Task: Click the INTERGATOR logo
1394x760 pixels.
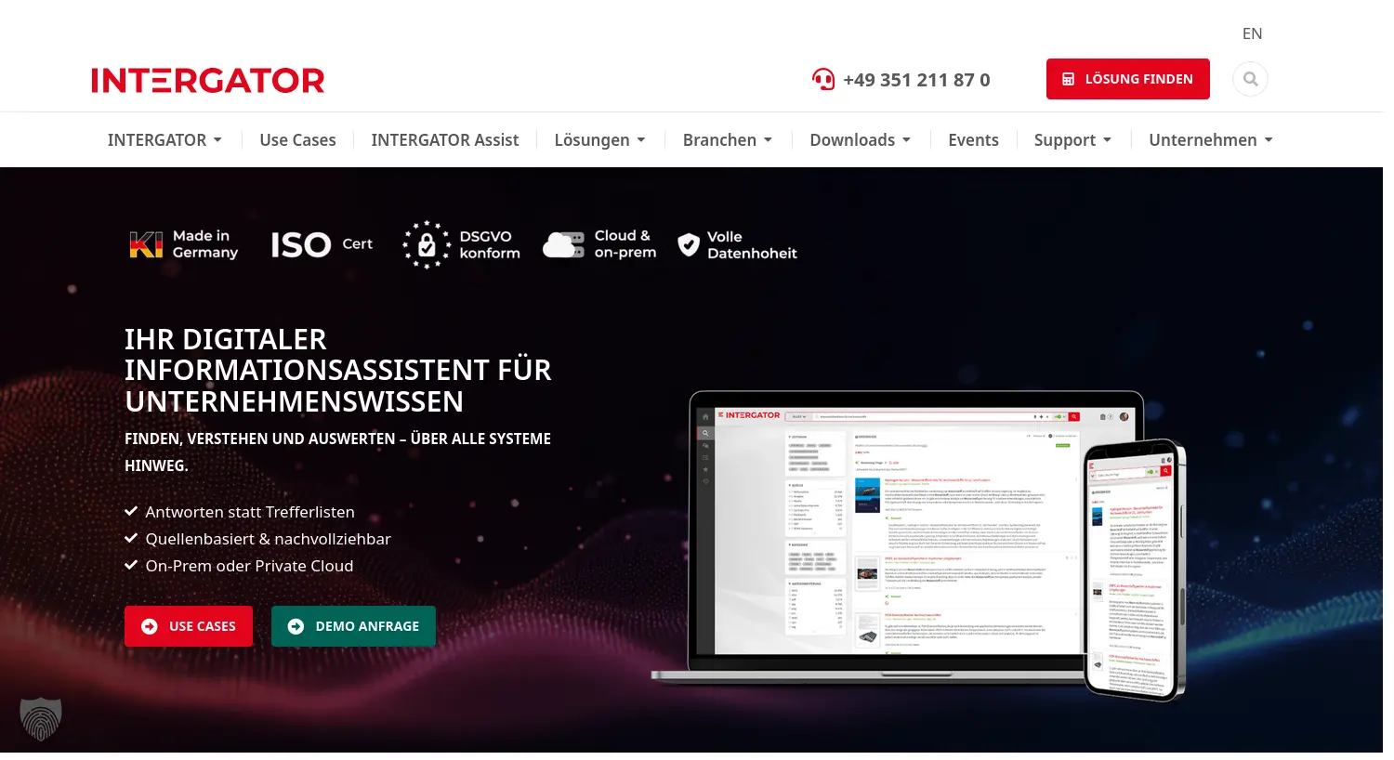Action: (208, 80)
